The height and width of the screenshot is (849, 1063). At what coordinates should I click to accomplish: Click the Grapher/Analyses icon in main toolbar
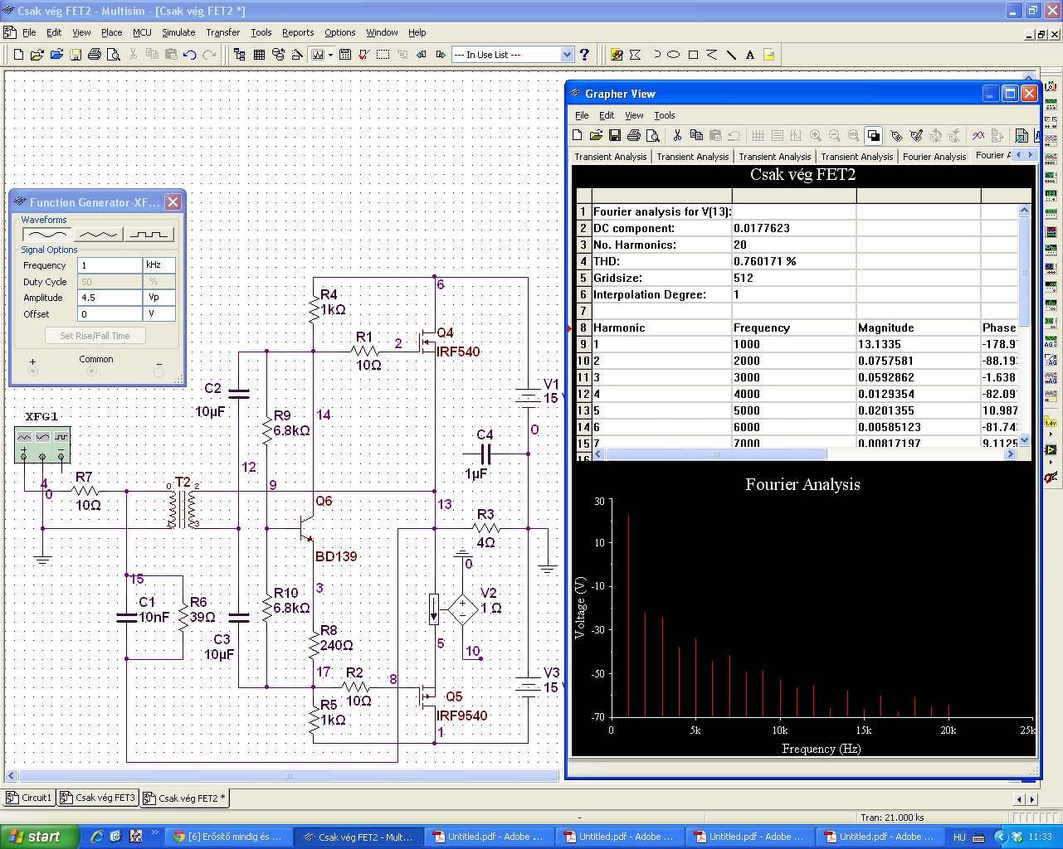pos(318,55)
